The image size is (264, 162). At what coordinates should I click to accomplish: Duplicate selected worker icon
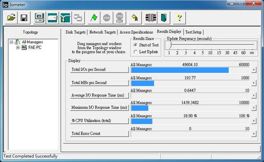pos(78,18)
